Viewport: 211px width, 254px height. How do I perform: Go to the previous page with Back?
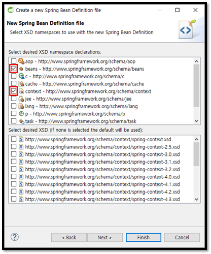(69, 238)
